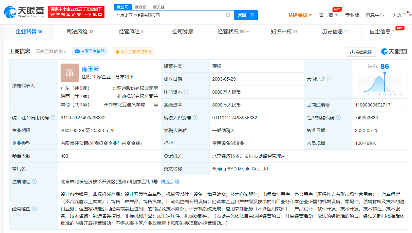412x233 pixels.
Task: Open the help icon beside 注册地址
Action: click(34, 182)
